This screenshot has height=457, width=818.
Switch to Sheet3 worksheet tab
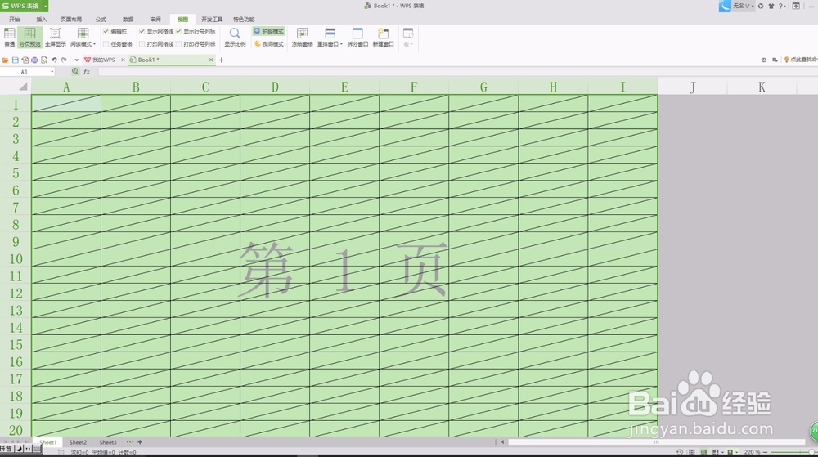click(x=108, y=442)
